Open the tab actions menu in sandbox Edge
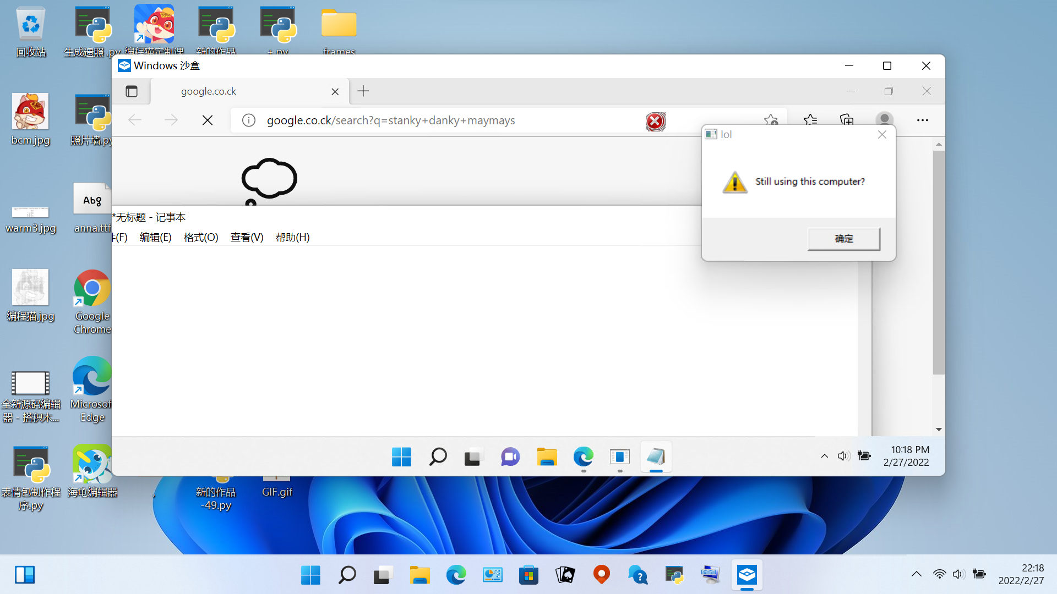1057x594 pixels. coord(132,91)
